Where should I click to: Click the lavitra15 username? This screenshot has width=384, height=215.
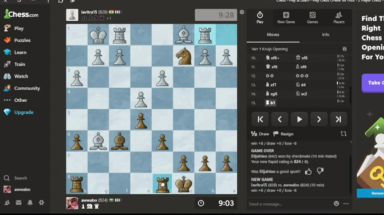[x=89, y=12]
